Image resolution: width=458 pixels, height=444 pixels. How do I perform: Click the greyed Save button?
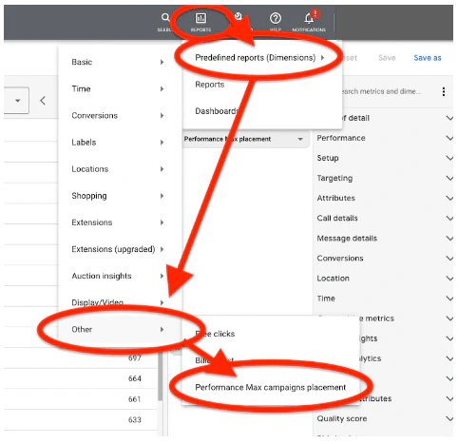coord(387,58)
